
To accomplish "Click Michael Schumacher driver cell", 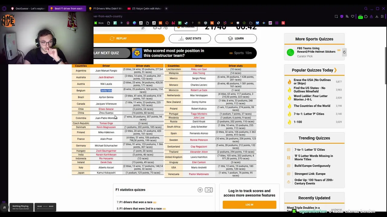I will pyautogui.click(x=106, y=146).
